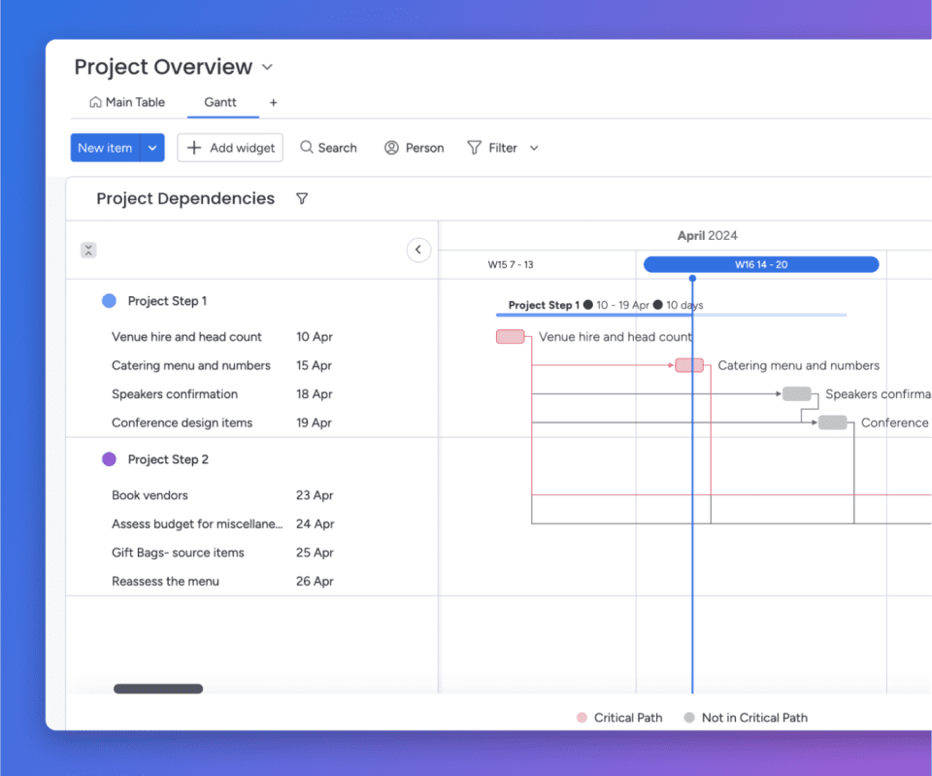The width and height of the screenshot is (932, 776).
Task: Click the '25 Apr' date cell
Action: coord(315,552)
